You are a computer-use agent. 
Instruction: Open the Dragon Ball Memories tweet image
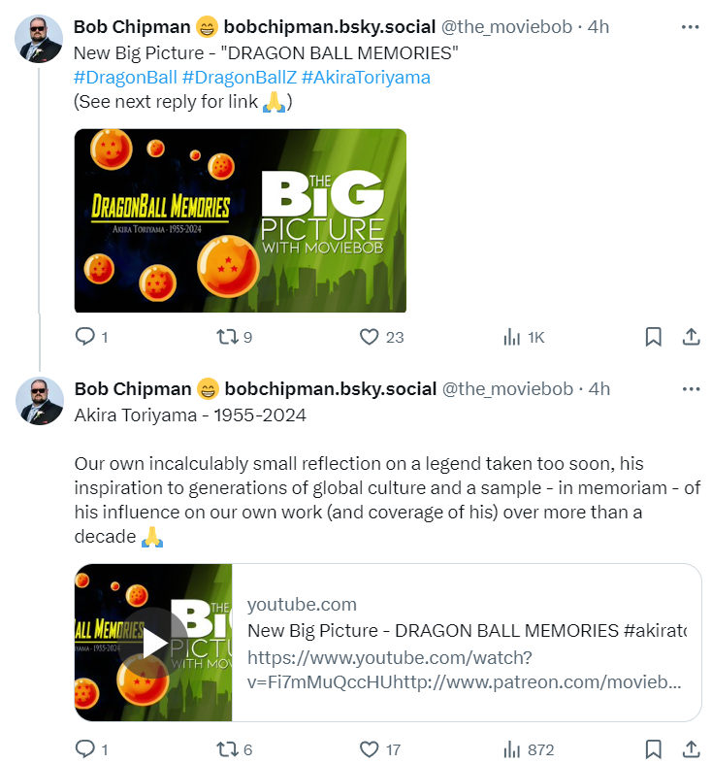point(241,220)
